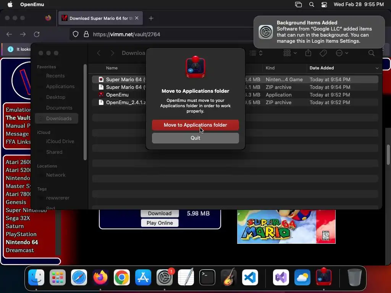Open GarageBand from the dock
This screenshot has width=391, height=293.
(228, 277)
